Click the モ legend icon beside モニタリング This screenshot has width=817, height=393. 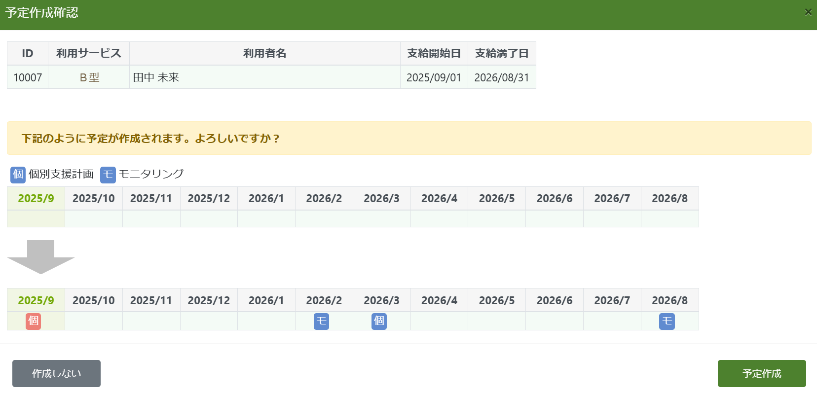108,175
